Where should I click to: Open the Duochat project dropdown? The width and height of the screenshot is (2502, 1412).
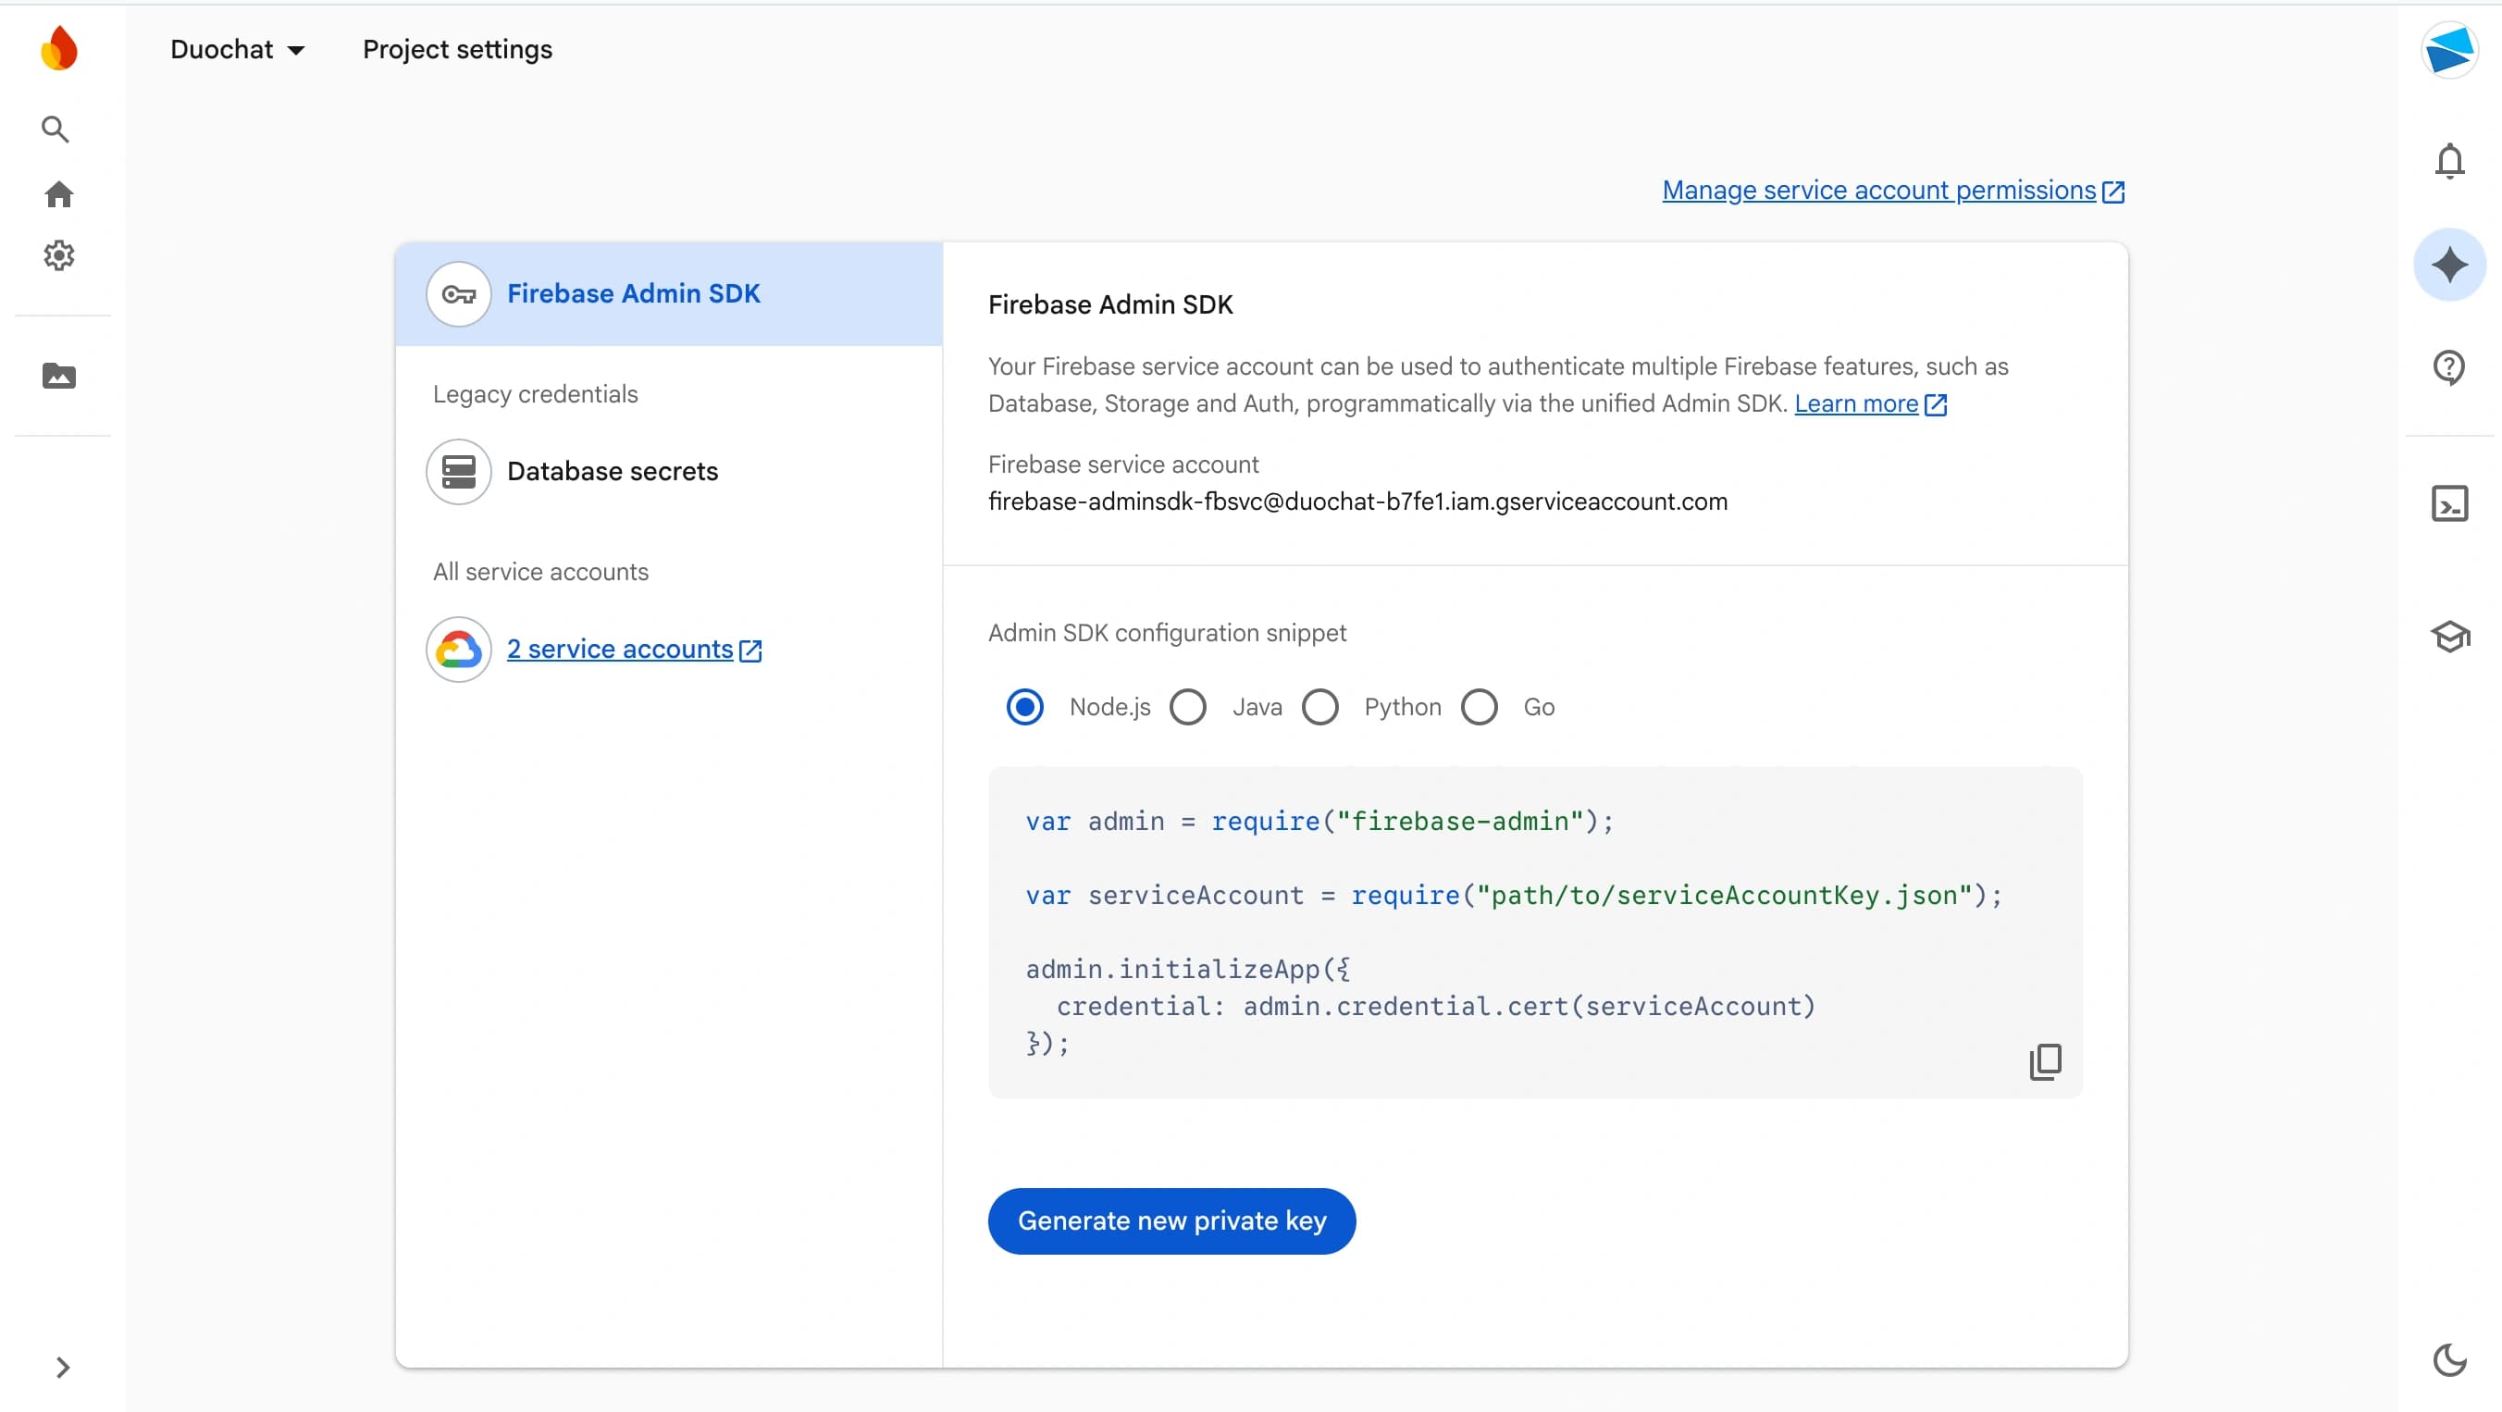pyautogui.click(x=238, y=50)
